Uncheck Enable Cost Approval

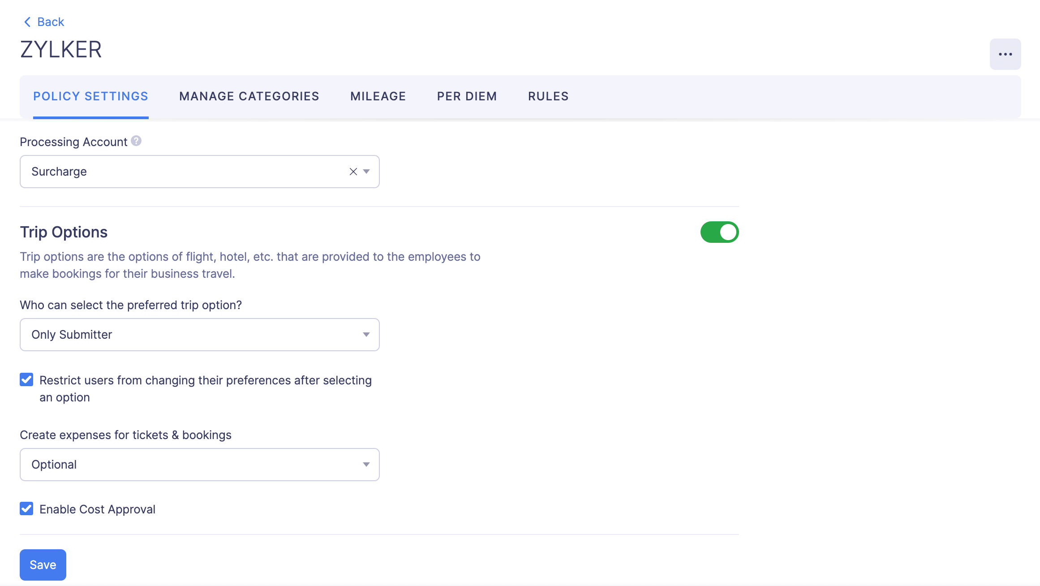(26, 508)
